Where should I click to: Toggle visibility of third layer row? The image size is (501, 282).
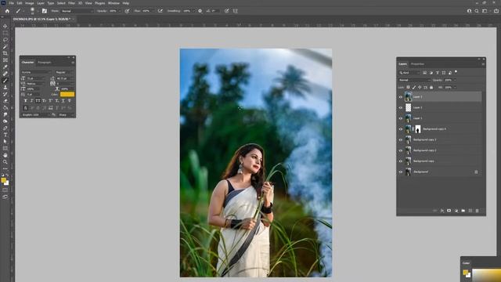400,118
